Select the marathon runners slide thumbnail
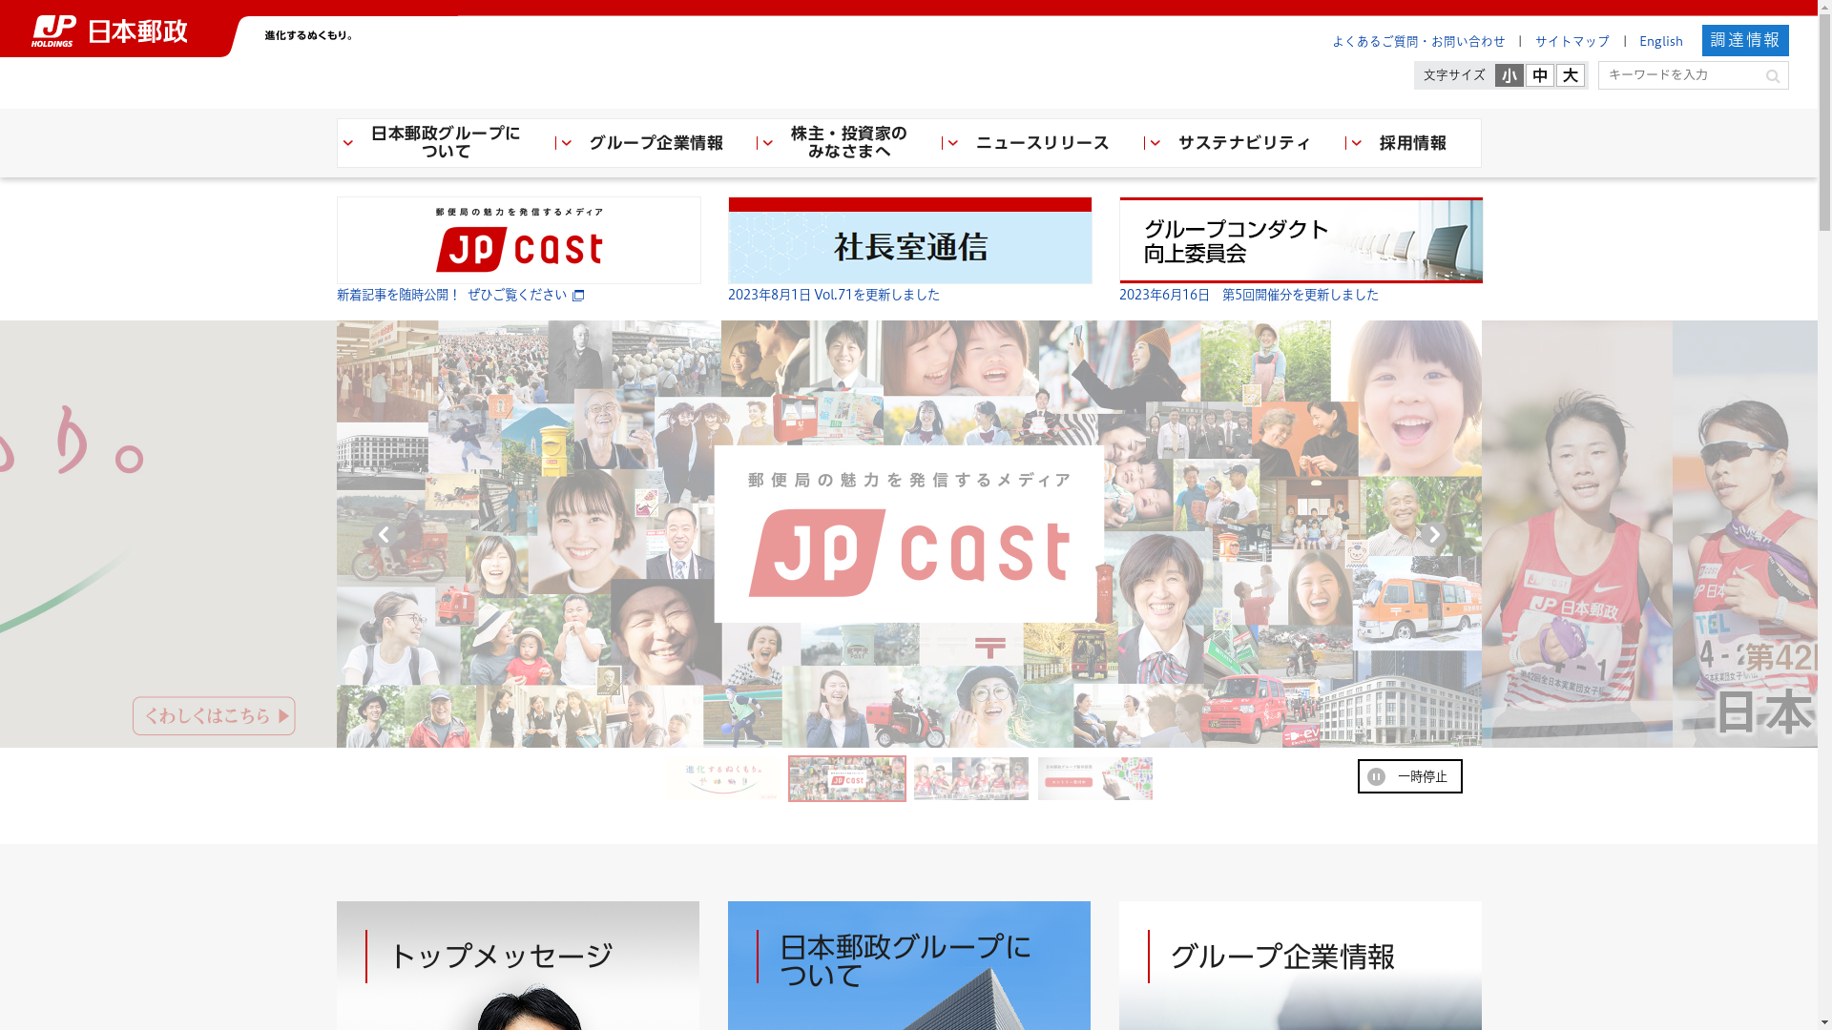The height and width of the screenshot is (1030, 1832). tap(970, 779)
